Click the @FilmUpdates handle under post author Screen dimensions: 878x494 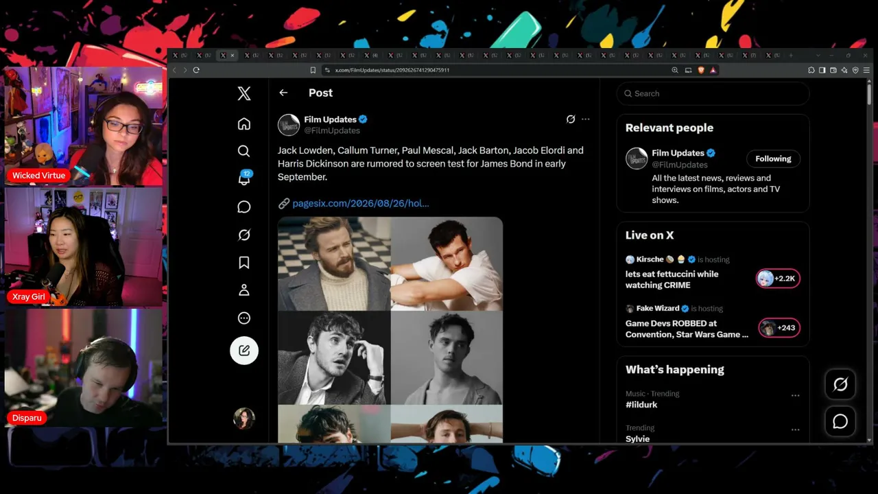(x=332, y=130)
